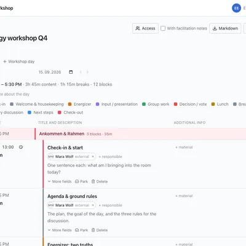Select the Next steps category
Screen dimensions: 246x246
pos(41,113)
